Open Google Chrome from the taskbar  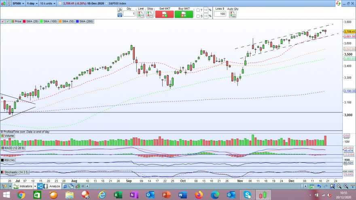[x=21, y=195]
